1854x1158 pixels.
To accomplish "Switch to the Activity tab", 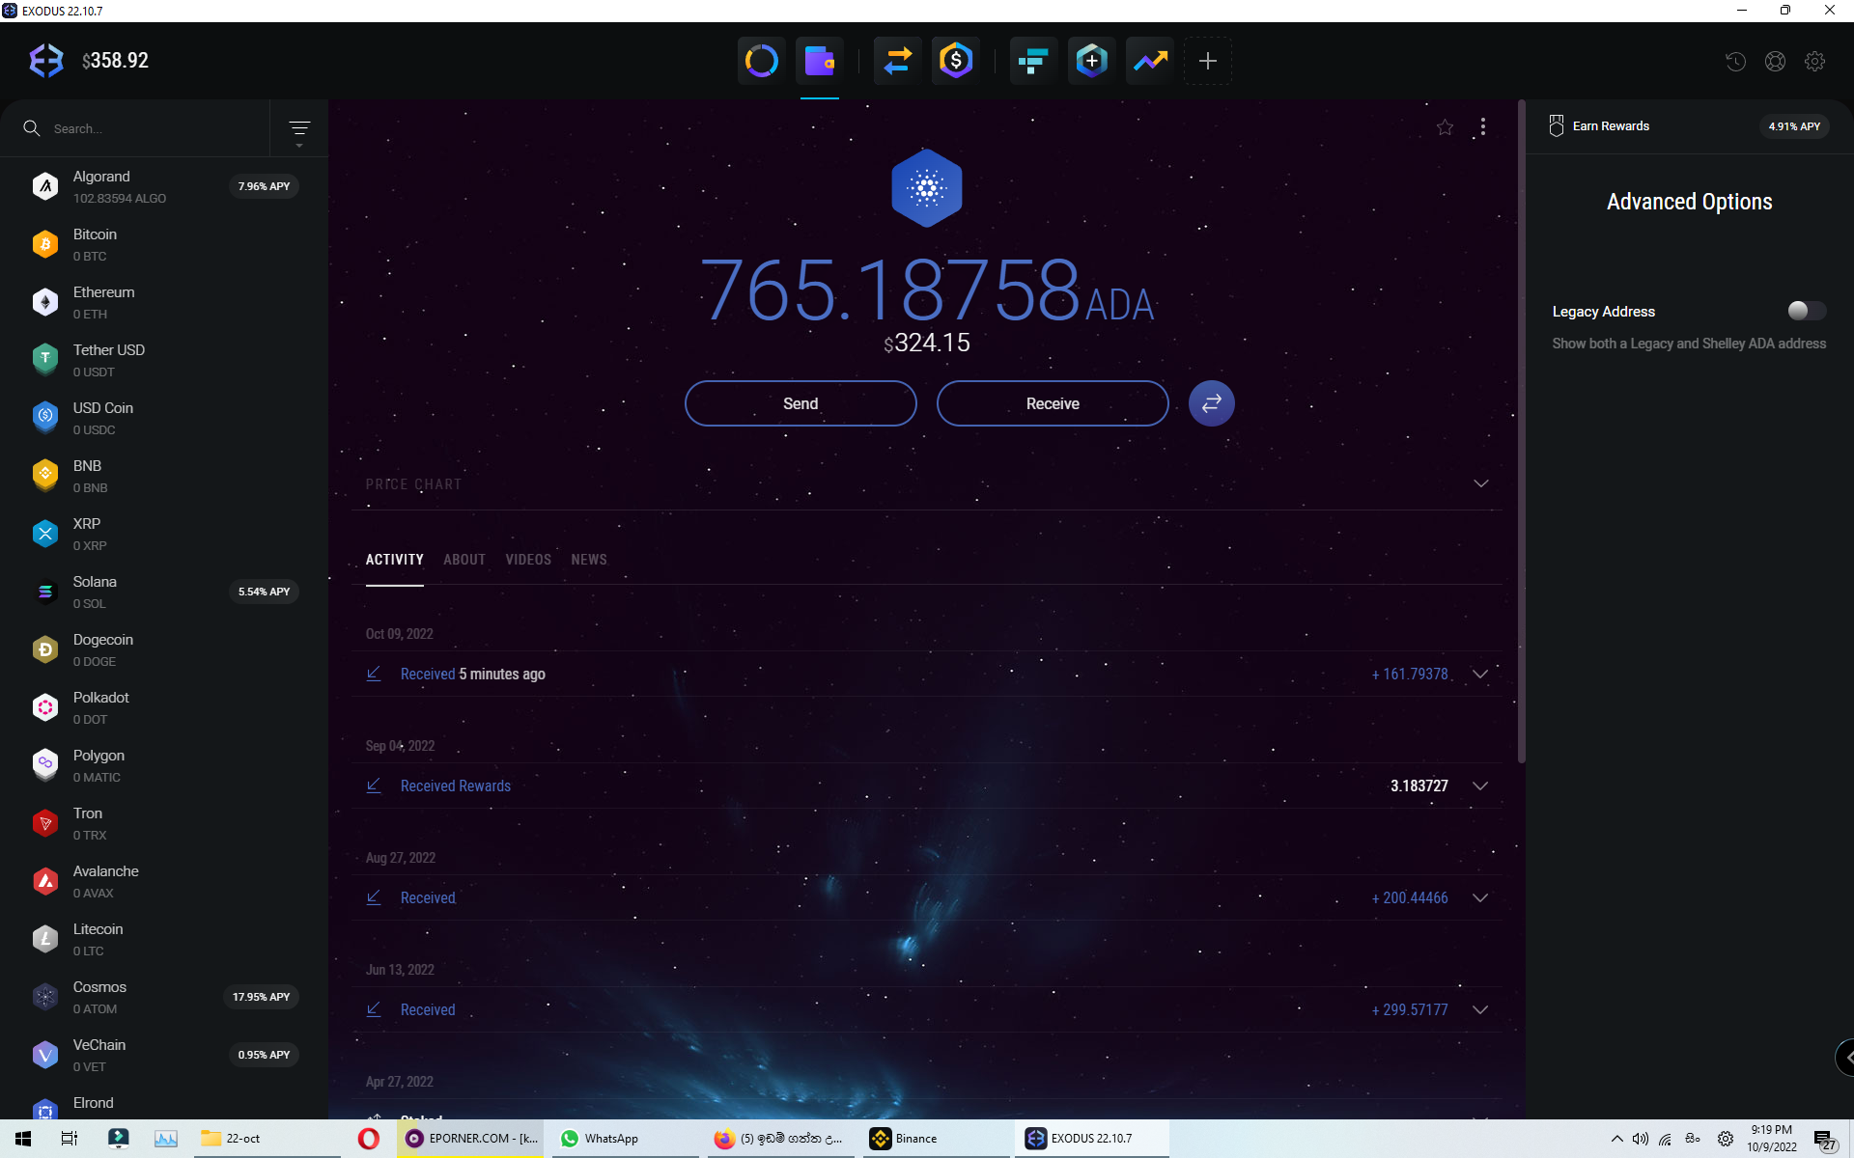I will (x=394, y=560).
